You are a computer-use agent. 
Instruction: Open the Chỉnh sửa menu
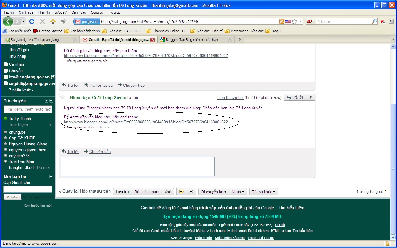tap(26, 12)
